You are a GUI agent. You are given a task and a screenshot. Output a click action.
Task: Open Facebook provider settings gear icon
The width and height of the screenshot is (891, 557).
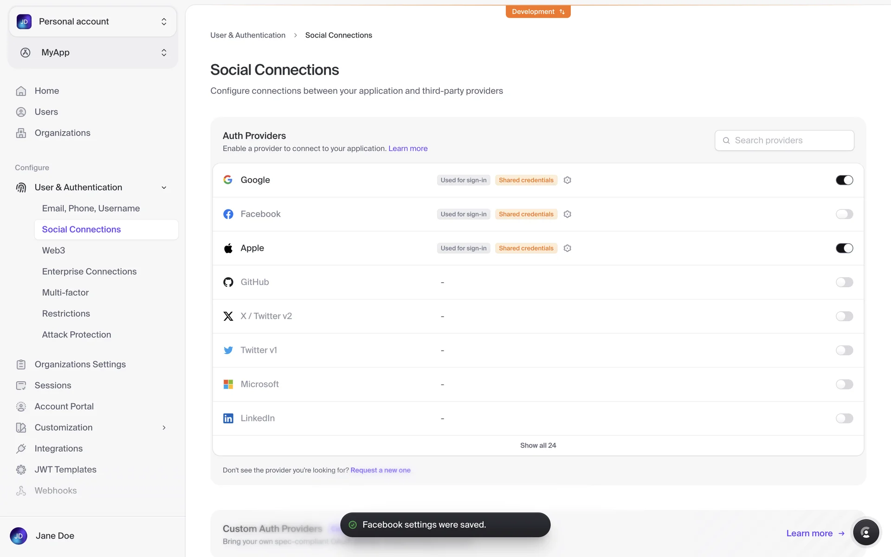coord(567,214)
